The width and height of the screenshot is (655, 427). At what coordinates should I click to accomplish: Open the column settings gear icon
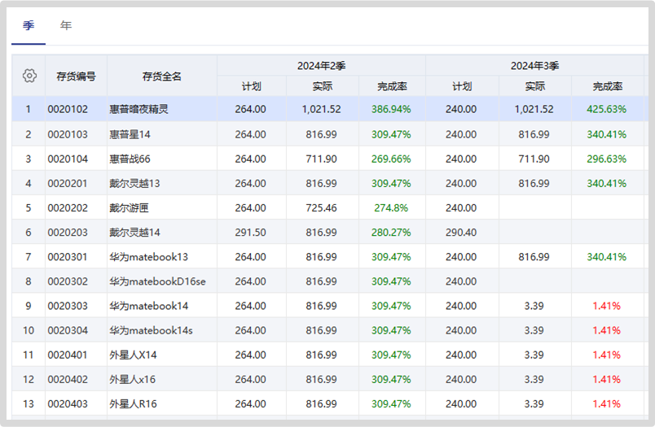point(29,76)
